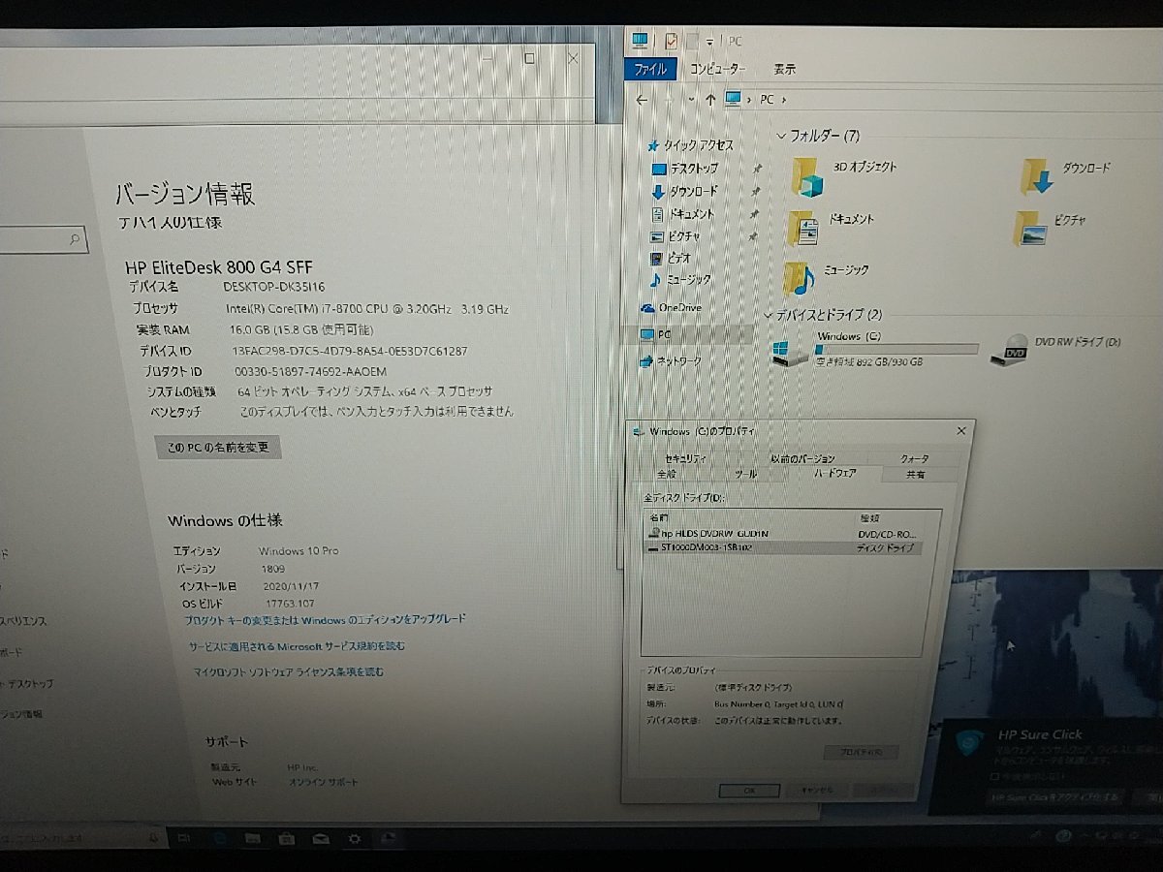The height and width of the screenshot is (872, 1163).
Task: Open the ドキュメント folder in Explorer's folder list
Action: [802, 228]
